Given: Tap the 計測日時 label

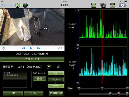Looking at the screenshot, I should click(x=8, y=67).
